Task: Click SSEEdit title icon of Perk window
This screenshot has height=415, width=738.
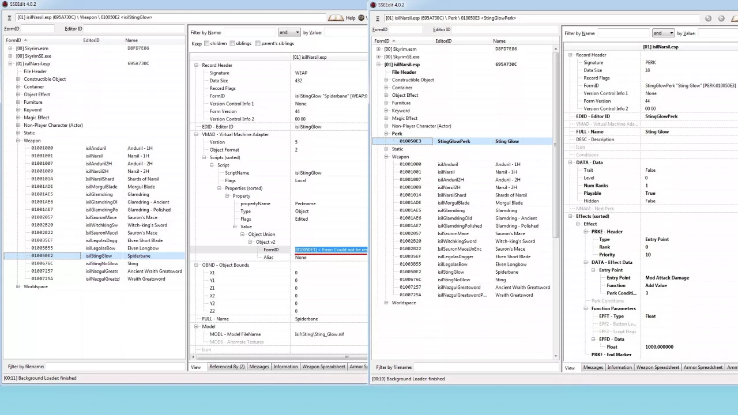Action: pyautogui.click(x=373, y=5)
